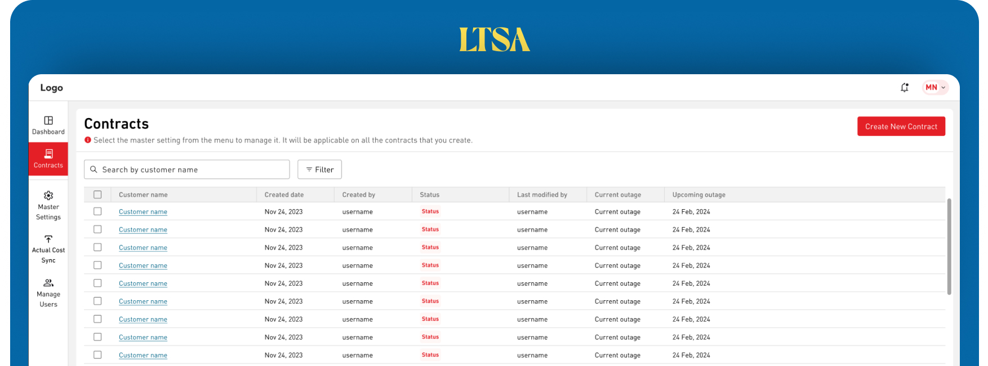Click the Logo in the top bar
The height and width of the screenshot is (366, 988).
coord(52,88)
